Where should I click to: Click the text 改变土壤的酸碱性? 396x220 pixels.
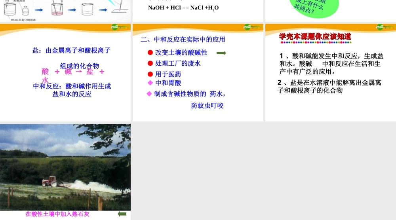181,53
